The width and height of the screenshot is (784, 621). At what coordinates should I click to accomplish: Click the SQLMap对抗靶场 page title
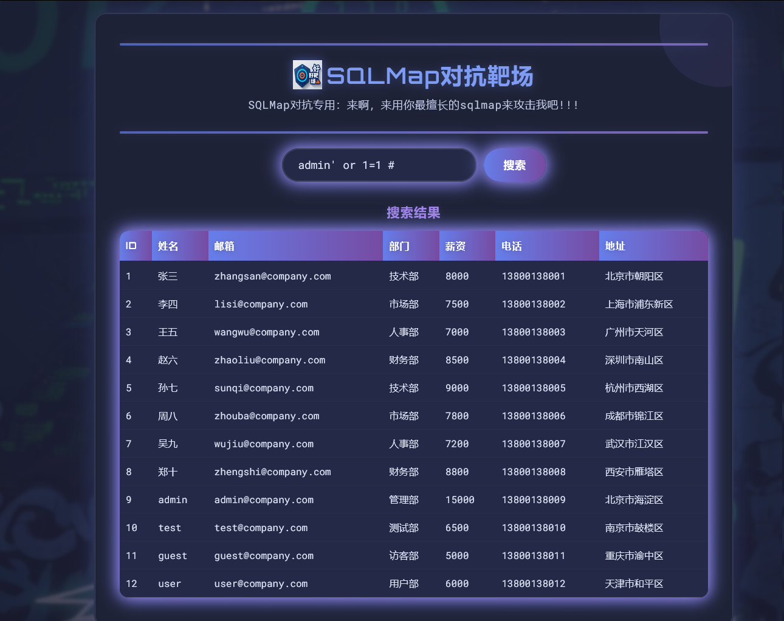click(430, 76)
